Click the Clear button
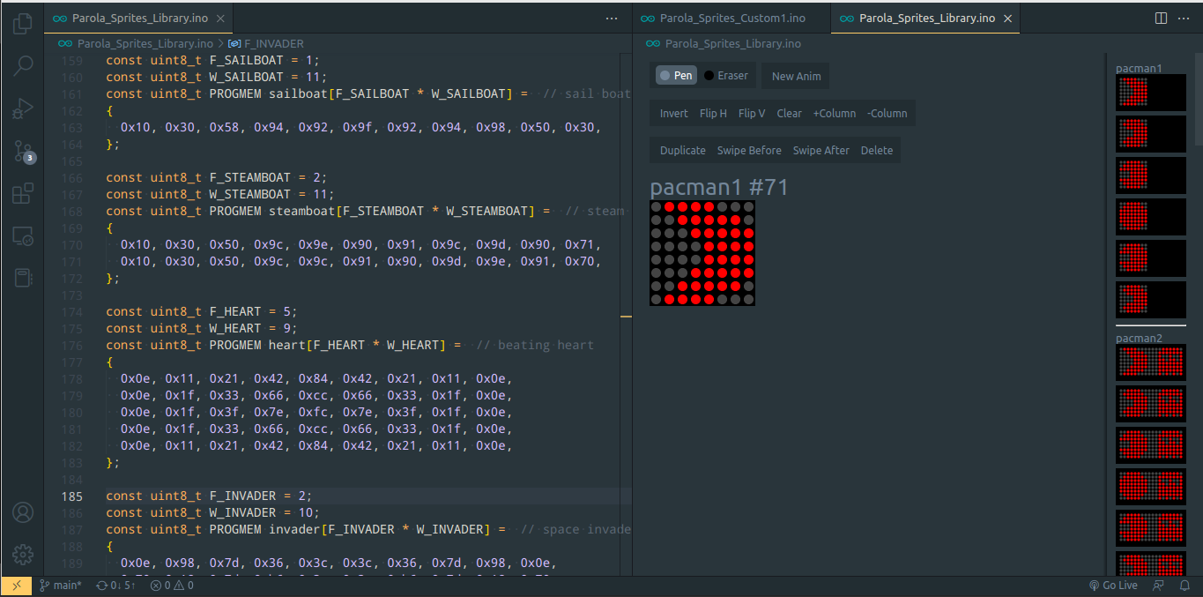 pyautogui.click(x=790, y=113)
